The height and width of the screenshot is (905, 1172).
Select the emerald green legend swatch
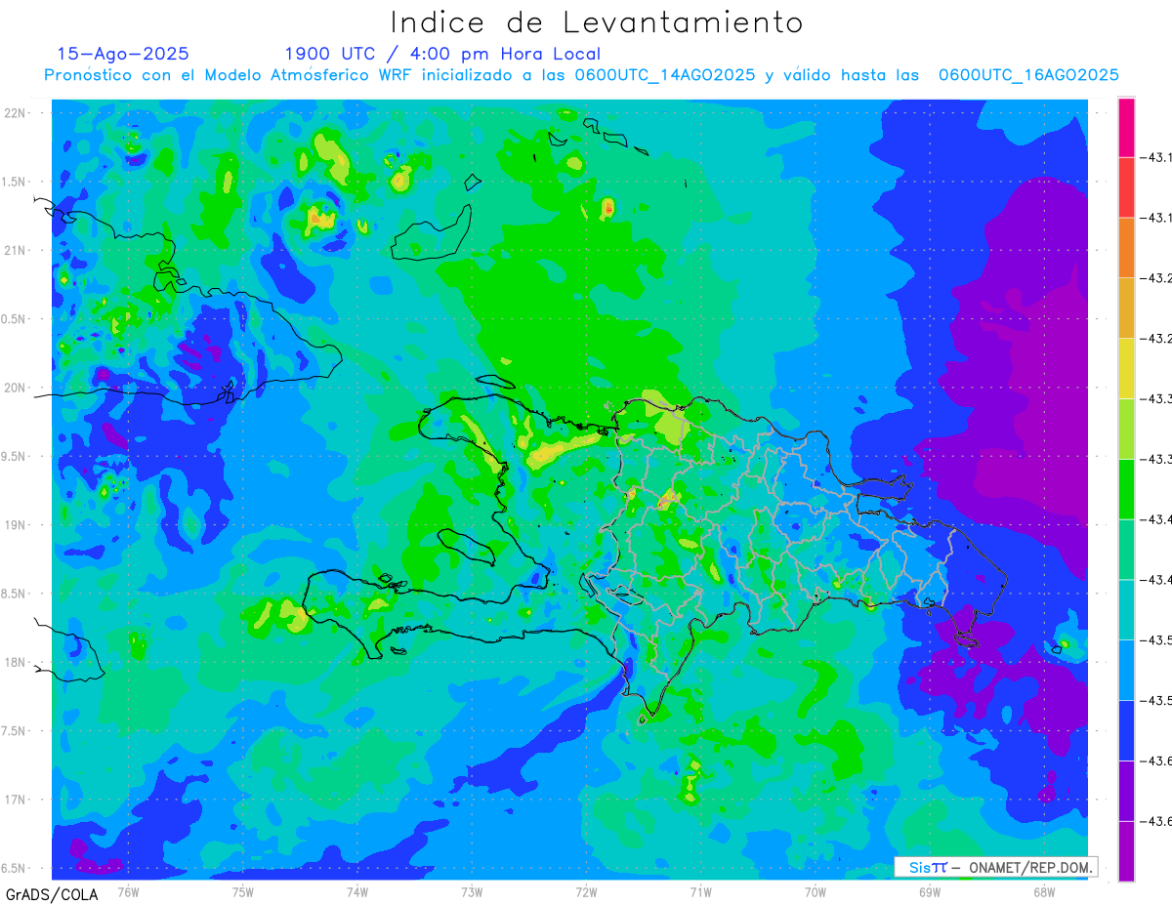[1126, 550]
